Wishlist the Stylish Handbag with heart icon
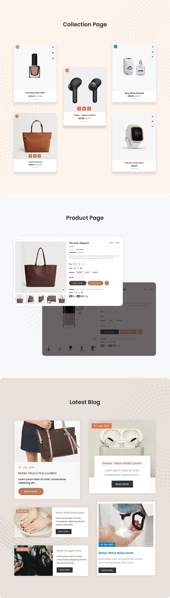The width and height of the screenshot is (170, 598). [x=39, y=156]
